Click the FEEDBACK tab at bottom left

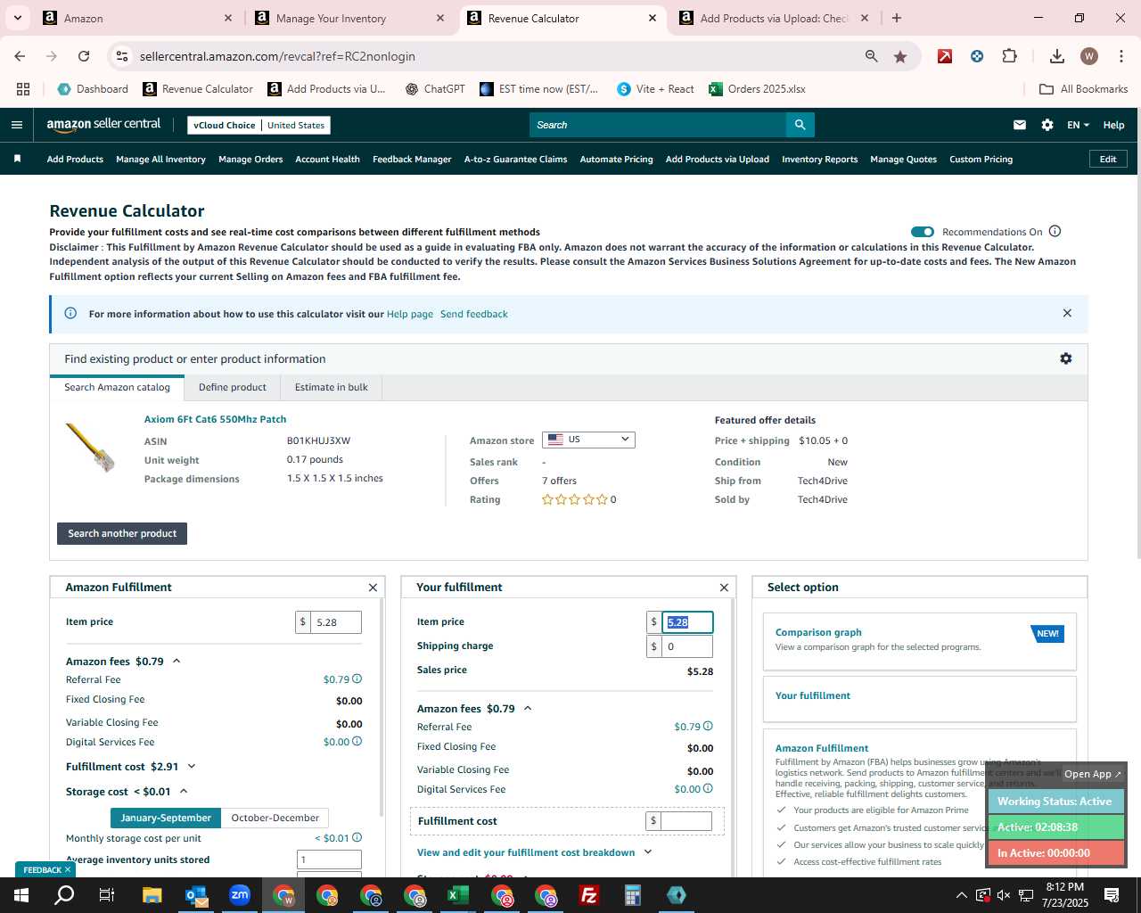pos(44,869)
